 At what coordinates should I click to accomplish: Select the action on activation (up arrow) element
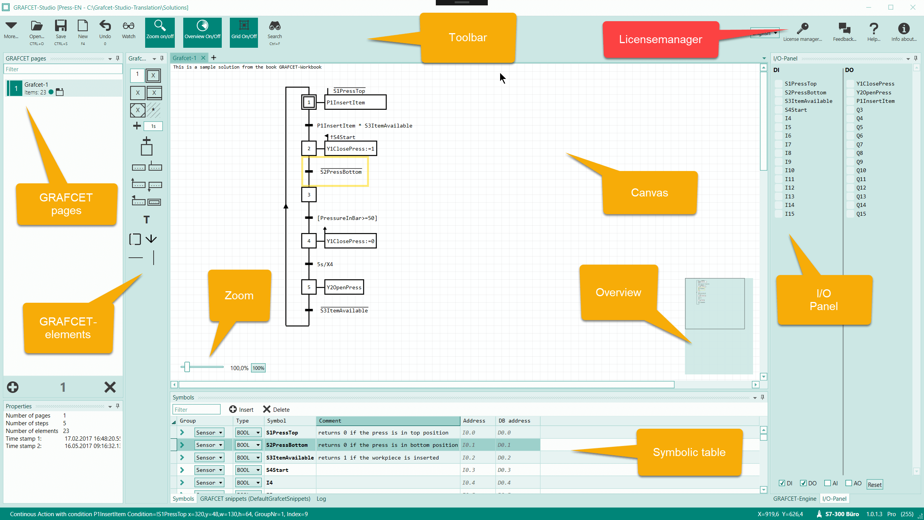(x=138, y=184)
